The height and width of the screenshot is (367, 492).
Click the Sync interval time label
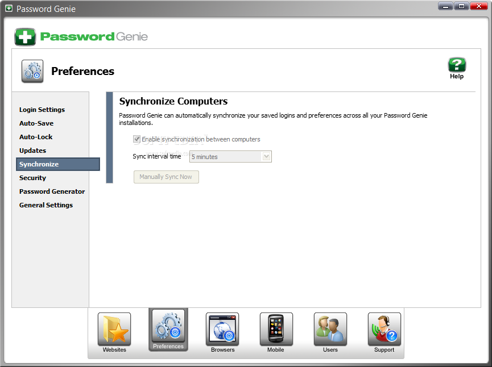[x=157, y=156]
